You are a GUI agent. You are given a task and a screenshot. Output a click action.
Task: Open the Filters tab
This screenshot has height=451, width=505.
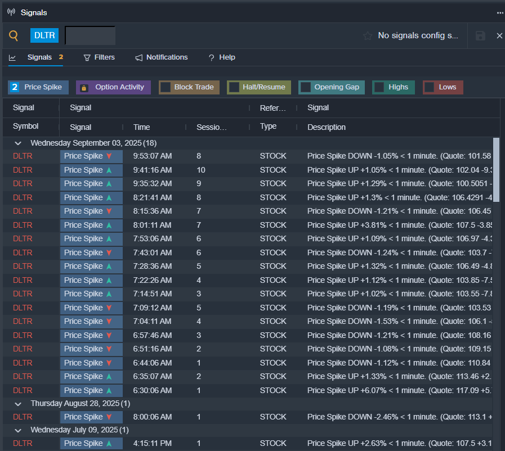point(99,57)
